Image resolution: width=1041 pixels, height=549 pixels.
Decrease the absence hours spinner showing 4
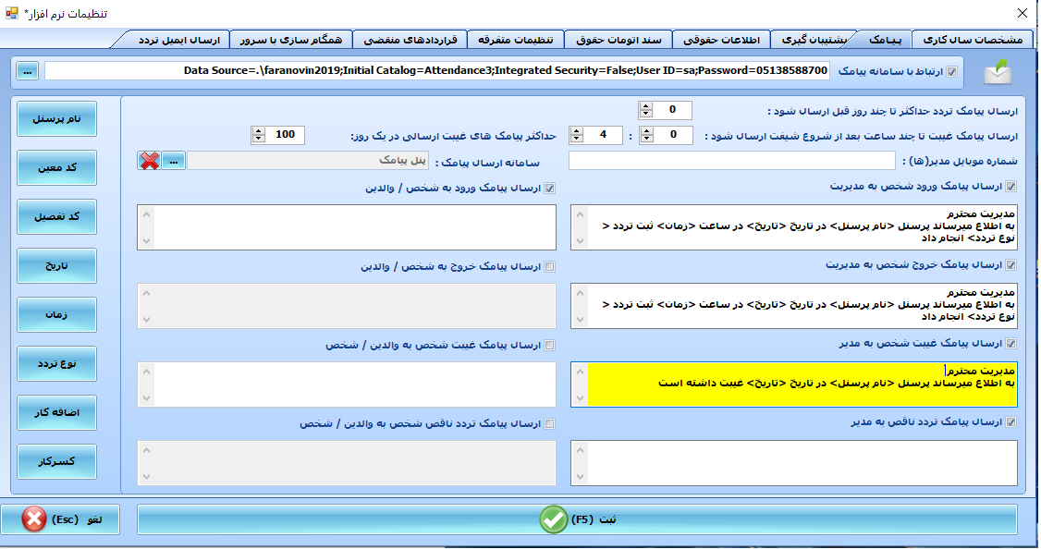[576, 140]
